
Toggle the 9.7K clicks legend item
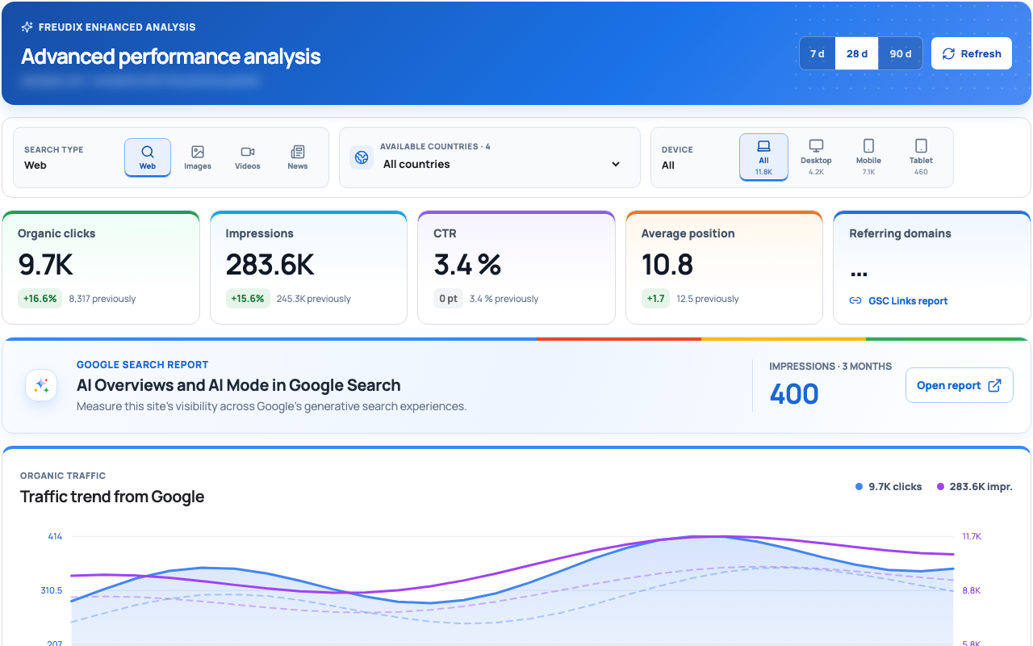pyautogui.click(x=889, y=487)
